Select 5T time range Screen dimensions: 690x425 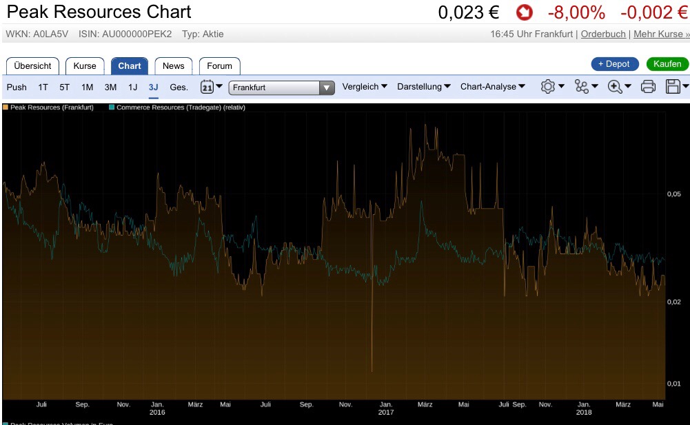[x=65, y=87]
